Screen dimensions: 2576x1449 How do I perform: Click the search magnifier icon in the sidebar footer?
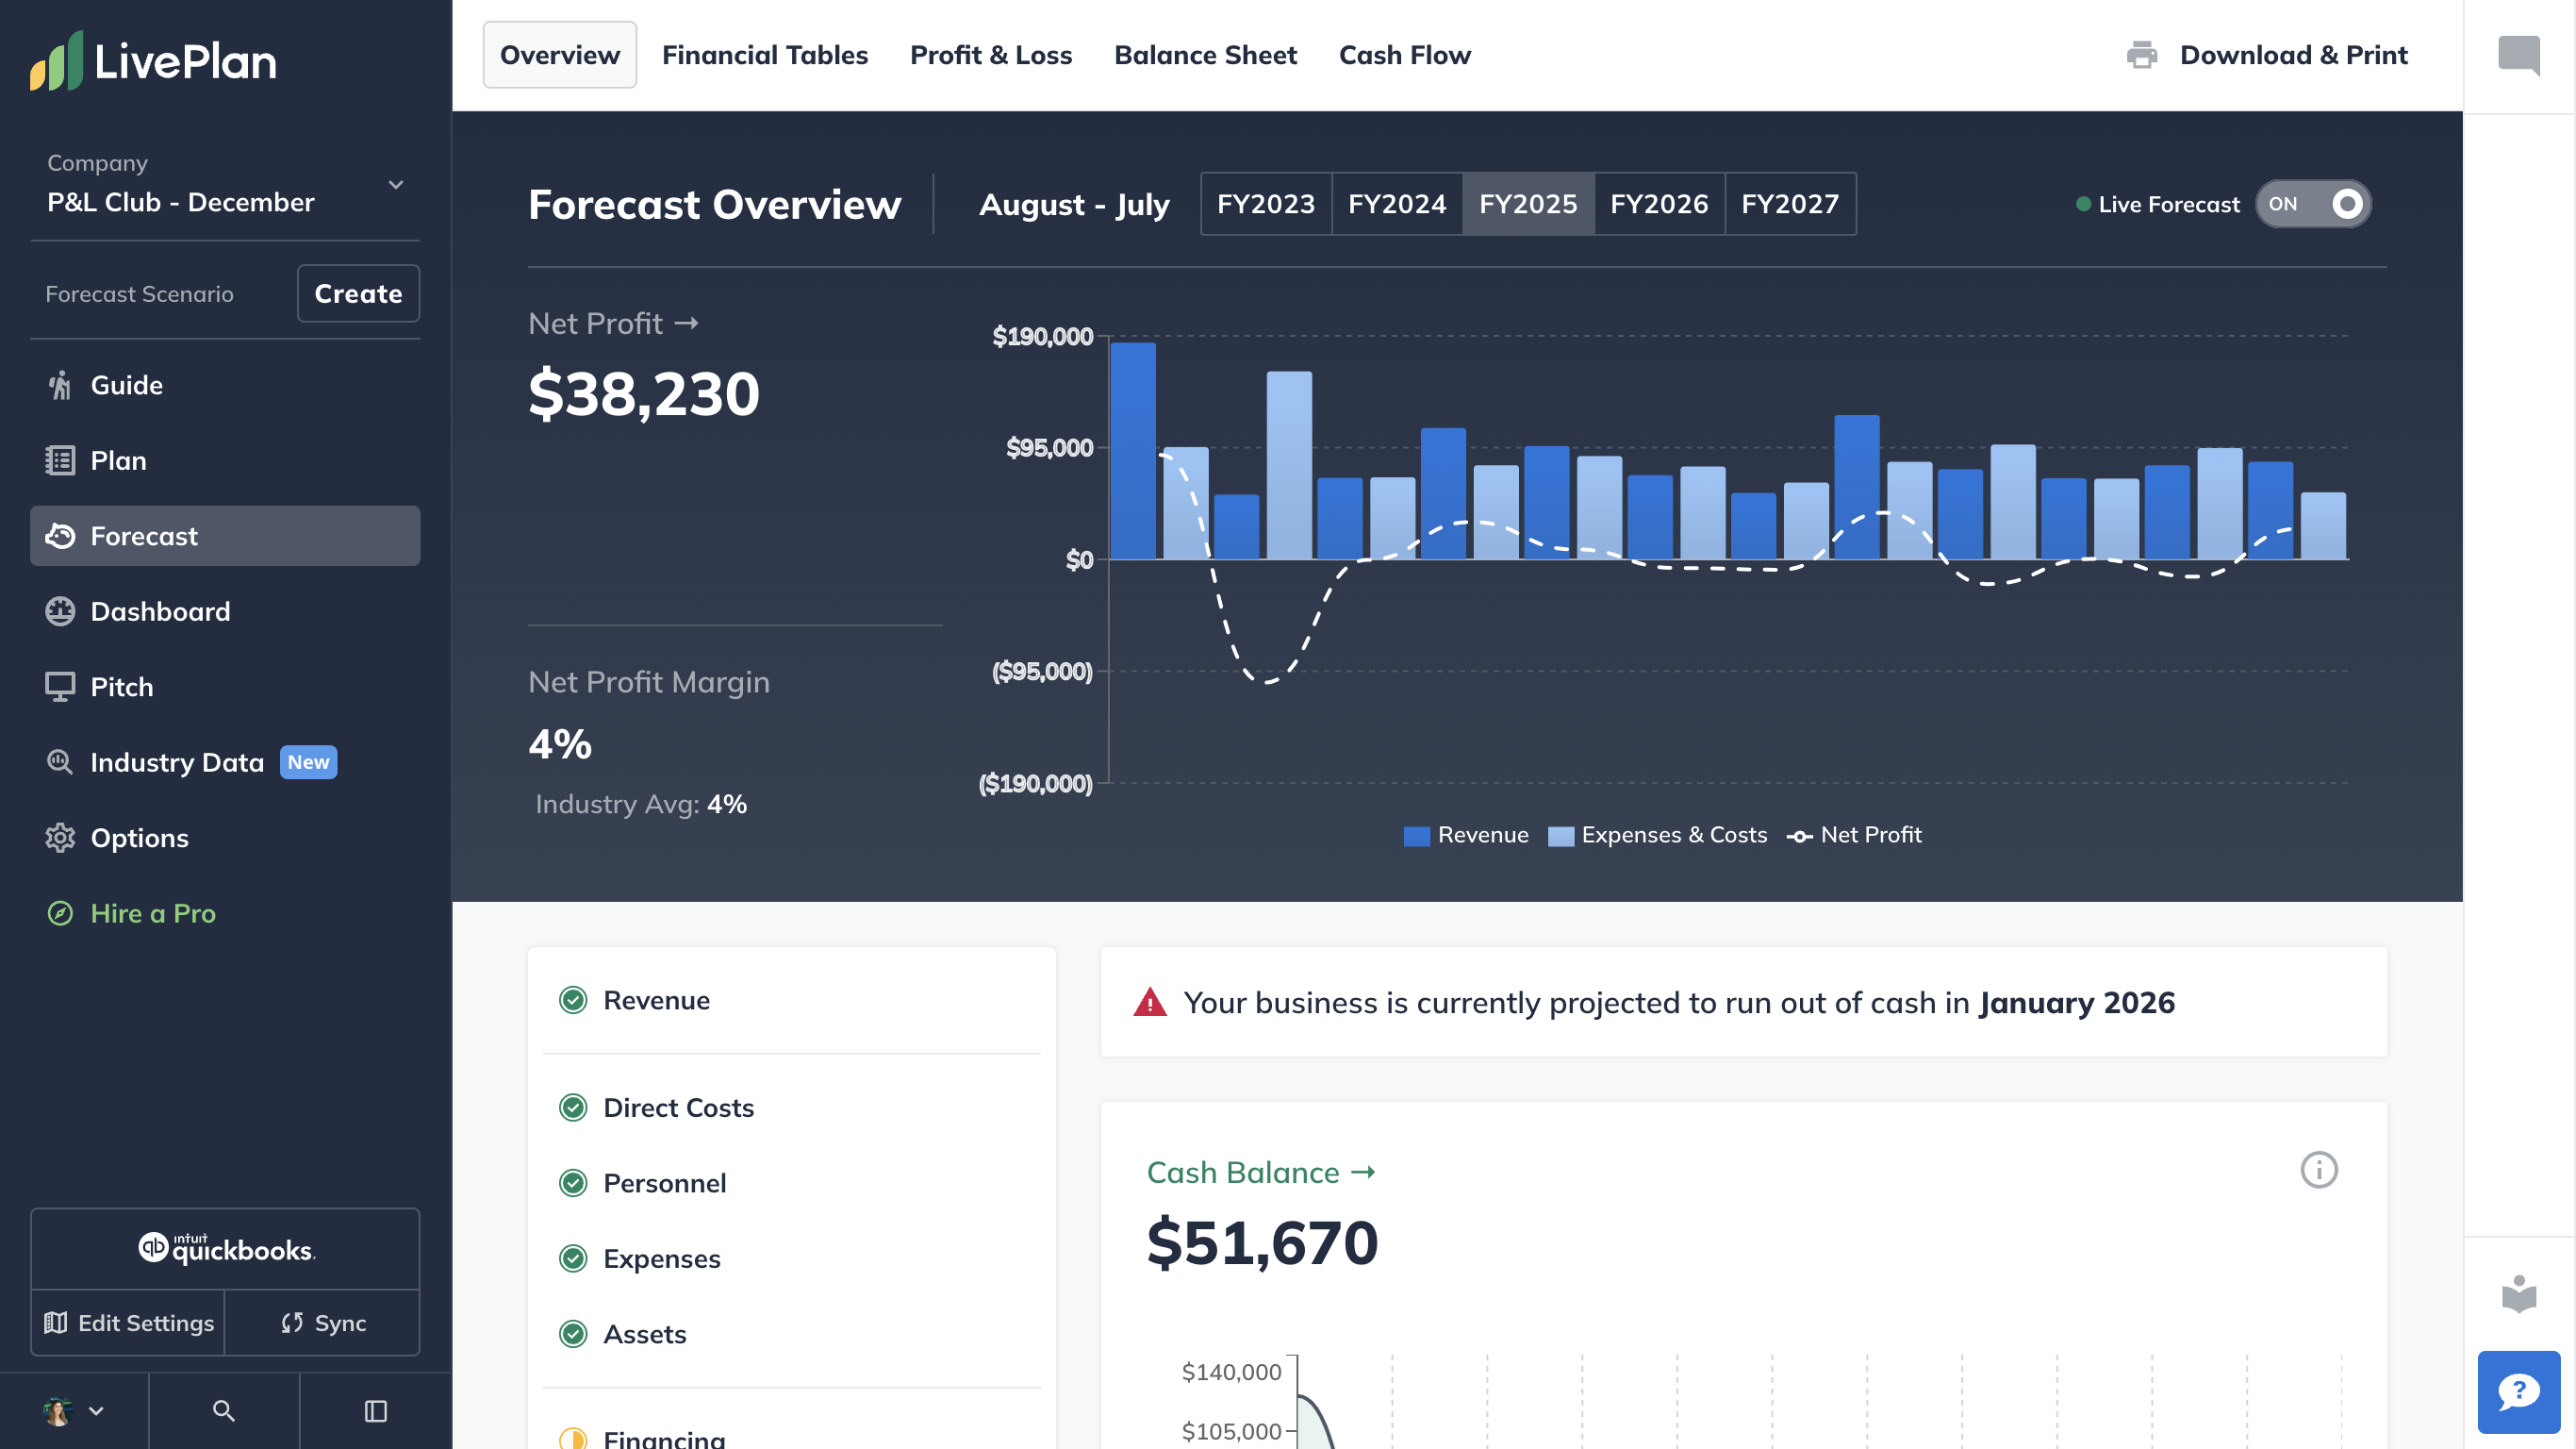(x=223, y=1411)
